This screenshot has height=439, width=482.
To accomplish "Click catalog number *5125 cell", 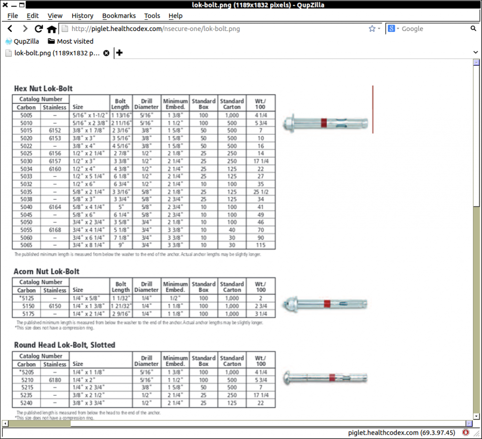I will pyautogui.click(x=26, y=298).
